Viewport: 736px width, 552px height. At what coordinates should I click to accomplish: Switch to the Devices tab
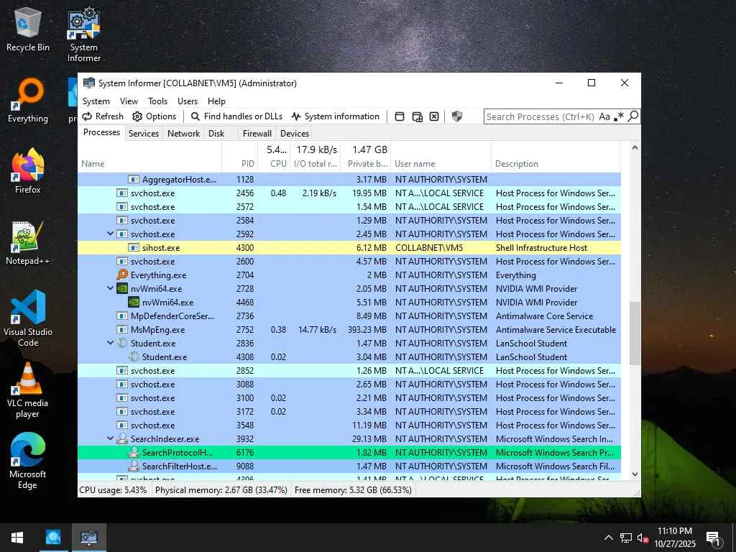295,133
